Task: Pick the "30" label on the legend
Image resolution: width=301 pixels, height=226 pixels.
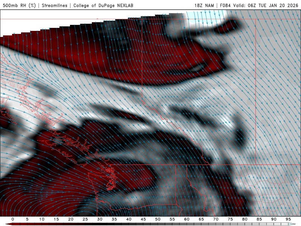Action: pyautogui.click(x=100, y=219)
